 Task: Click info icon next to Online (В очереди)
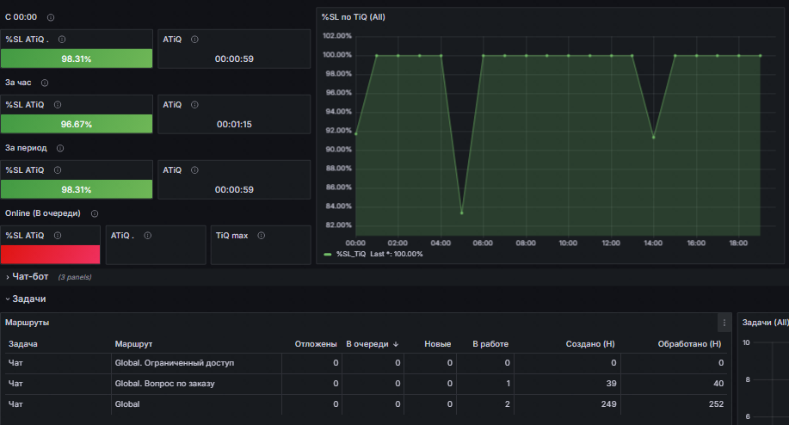pyautogui.click(x=95, y=213)
